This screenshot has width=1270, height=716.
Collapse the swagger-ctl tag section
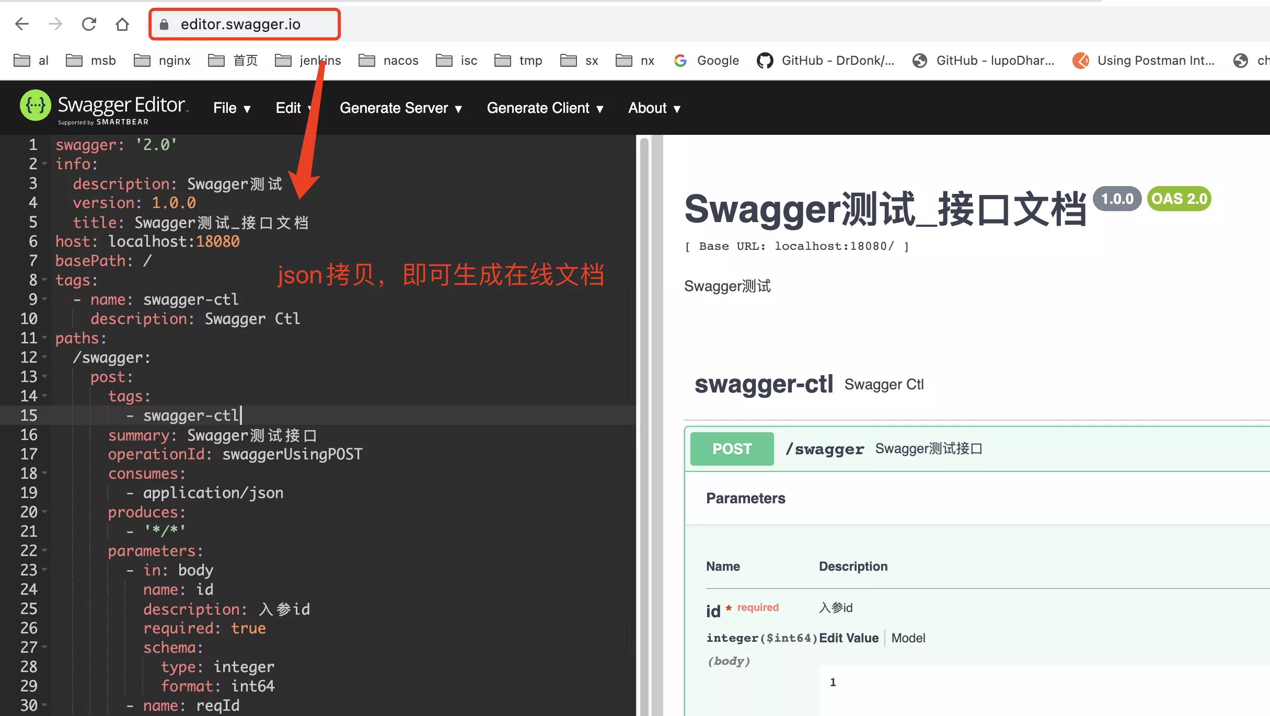click(764, 385)
